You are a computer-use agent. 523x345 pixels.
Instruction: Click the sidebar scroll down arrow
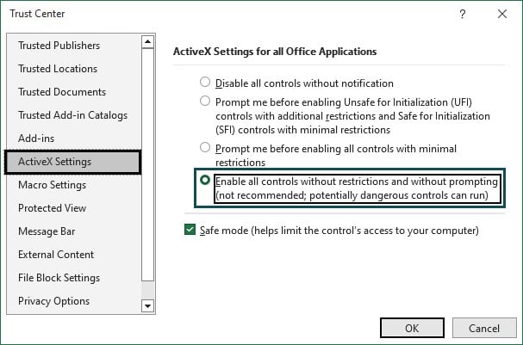[x=147, y=305]
